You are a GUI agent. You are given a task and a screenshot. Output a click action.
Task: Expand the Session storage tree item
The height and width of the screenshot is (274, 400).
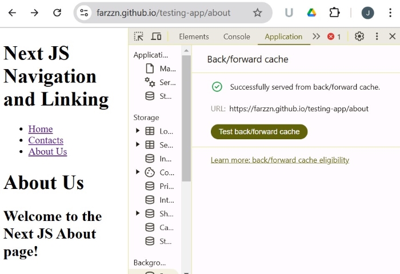tap(138, 144)
